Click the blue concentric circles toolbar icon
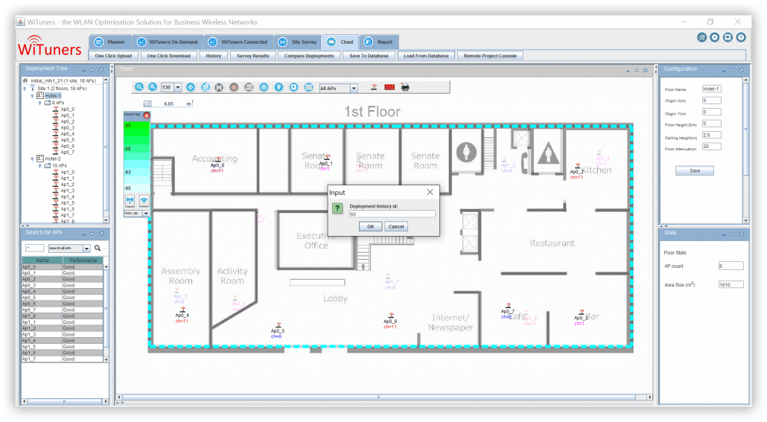Viewport: 767px width, 422px height. [264, 87]
